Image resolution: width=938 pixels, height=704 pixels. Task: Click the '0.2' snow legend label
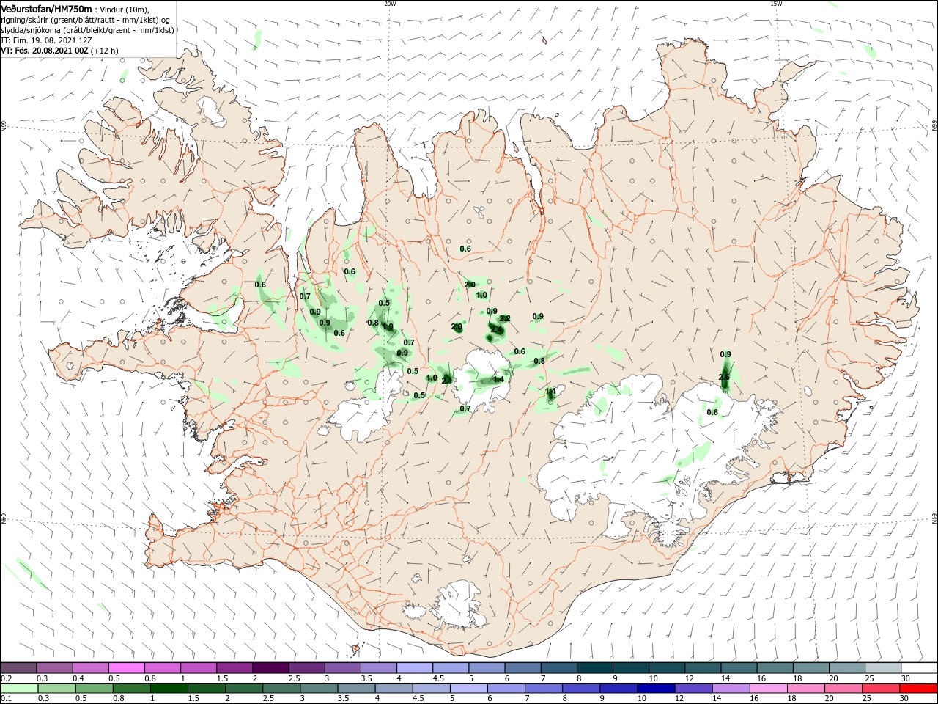(x=6, y=678)
